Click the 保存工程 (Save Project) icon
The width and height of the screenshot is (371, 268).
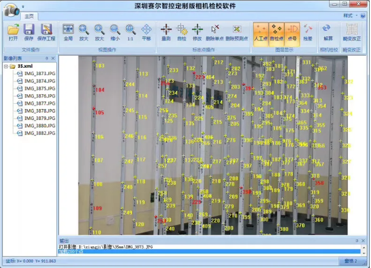click(x=47, y=32)
